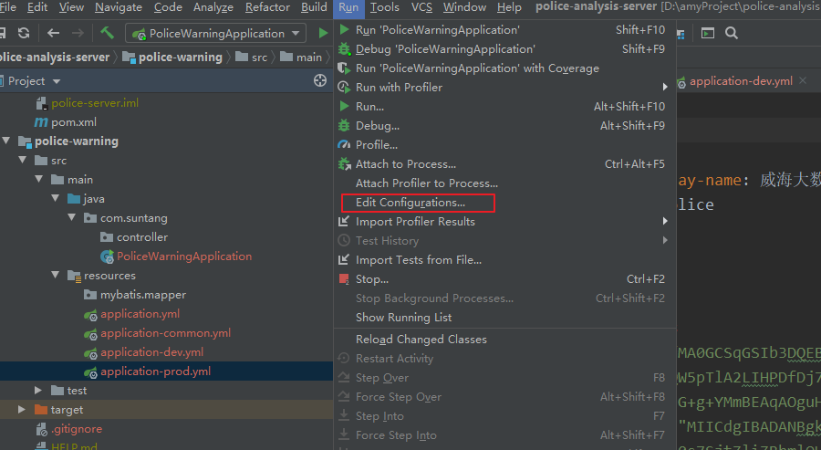Viewport: 821px width, 450px height.
Task: Select Profile... menu entry
Action: tap(504, 145)
